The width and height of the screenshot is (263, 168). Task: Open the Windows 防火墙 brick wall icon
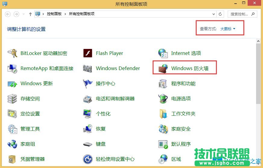163,69
